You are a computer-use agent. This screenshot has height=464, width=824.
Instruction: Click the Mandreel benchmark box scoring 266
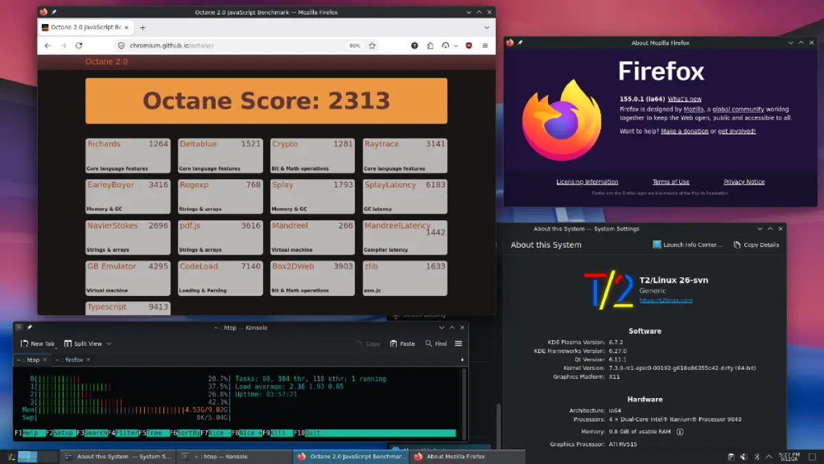coord(312,237)
